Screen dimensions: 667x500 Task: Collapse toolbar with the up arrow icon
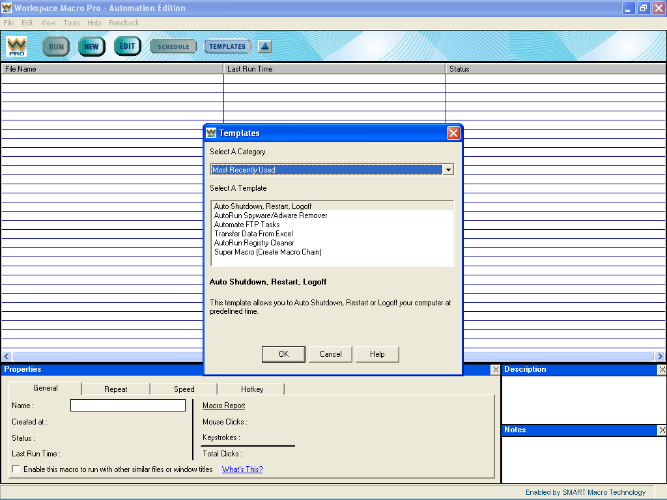pos(264,47)
